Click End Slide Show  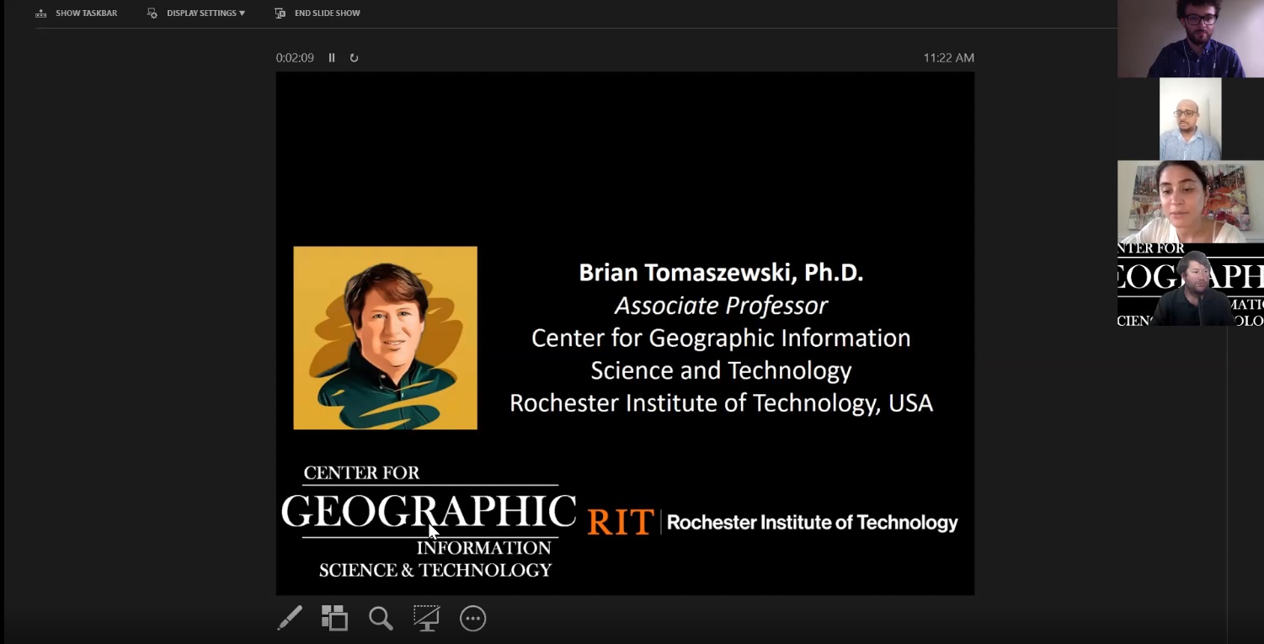point(317,13)
